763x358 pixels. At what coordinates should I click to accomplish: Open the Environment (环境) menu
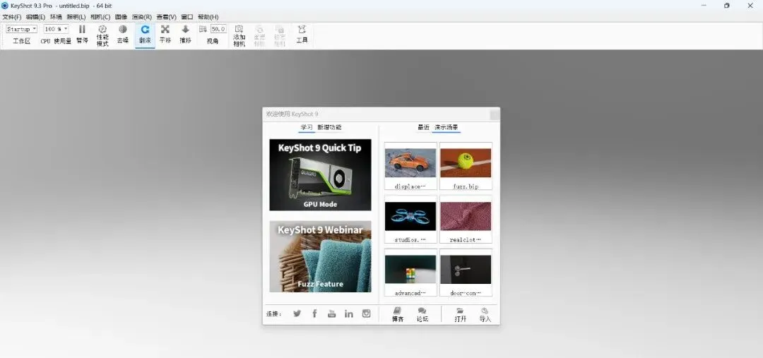pyautogui.click(x=56, y=17)
